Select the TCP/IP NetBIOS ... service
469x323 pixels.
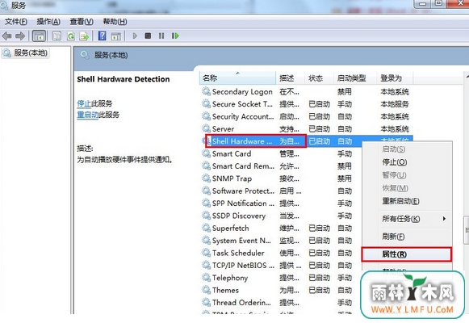243,266
